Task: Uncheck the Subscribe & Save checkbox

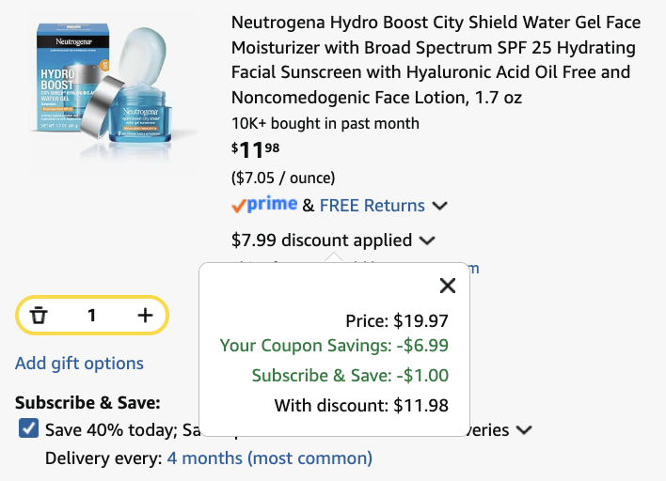Action: pos(28,428)
